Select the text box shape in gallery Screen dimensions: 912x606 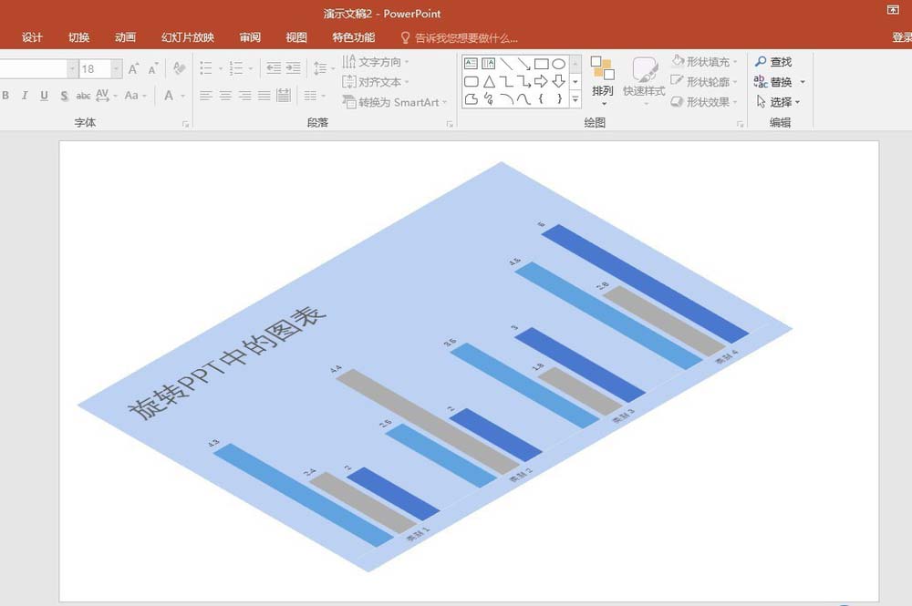tap(472, 64)
